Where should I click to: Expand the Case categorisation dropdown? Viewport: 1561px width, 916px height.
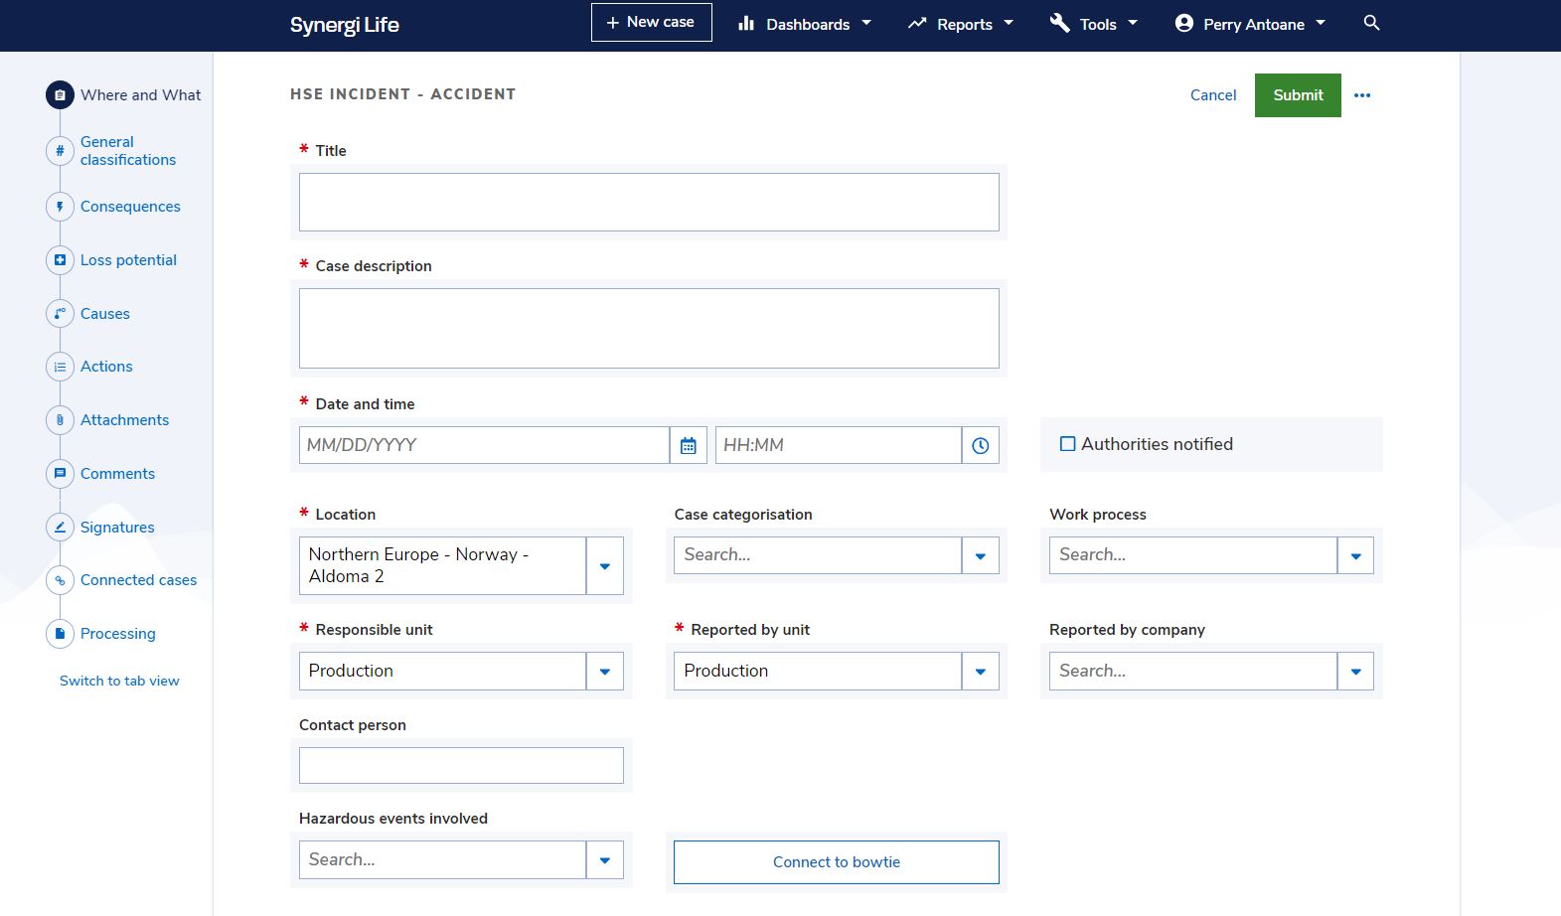980,556
